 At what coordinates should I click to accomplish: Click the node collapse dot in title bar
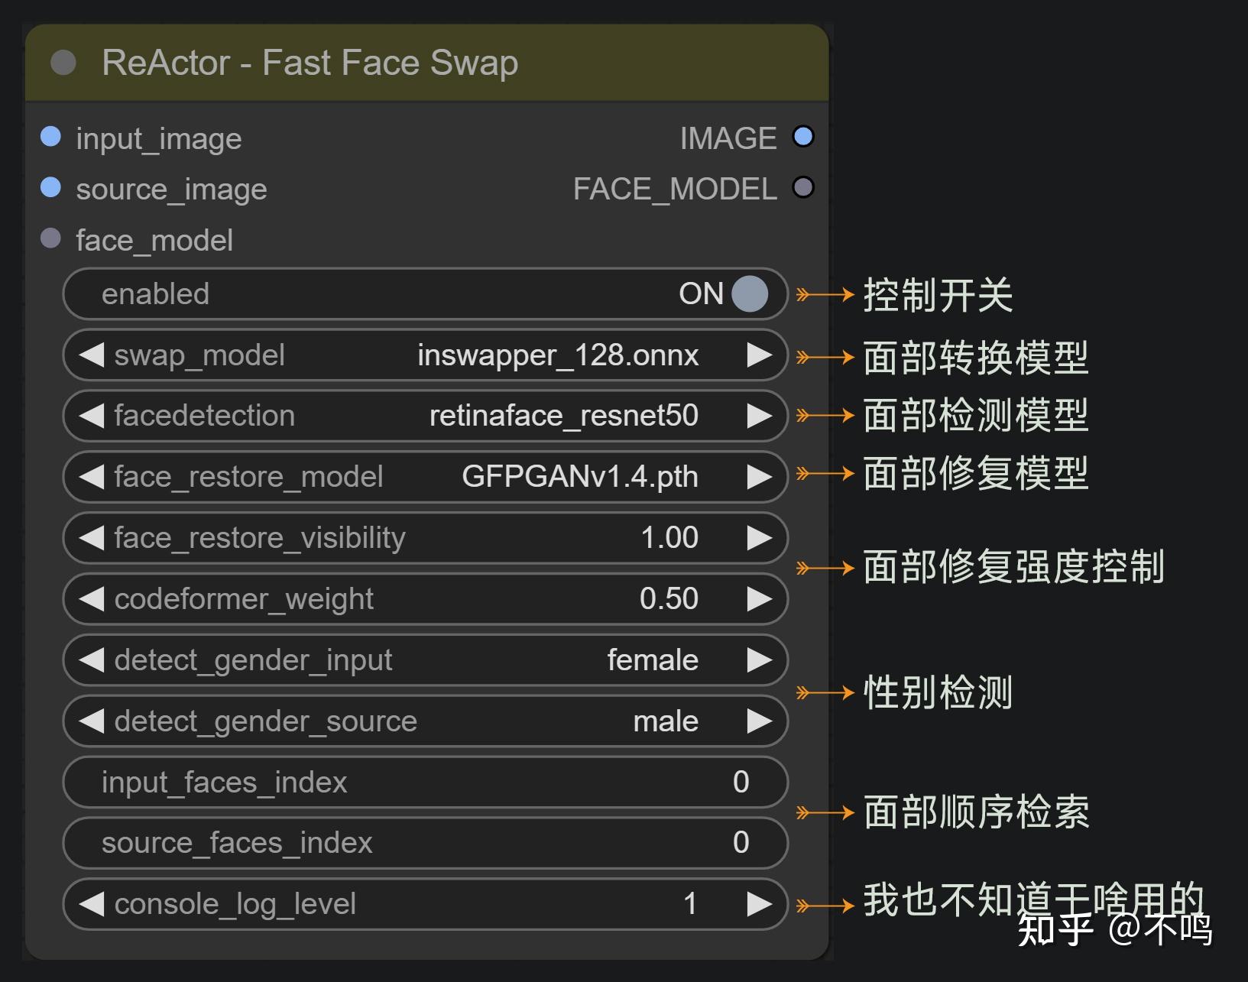click(x=63, y=63)
